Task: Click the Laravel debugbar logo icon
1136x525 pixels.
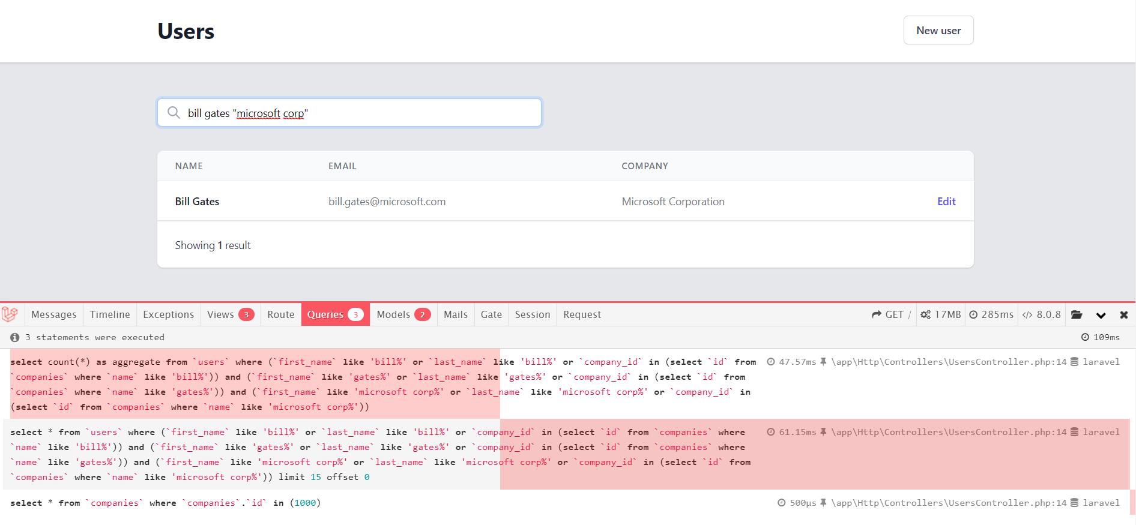Action: pyautogui.click(x=10, y=314)
